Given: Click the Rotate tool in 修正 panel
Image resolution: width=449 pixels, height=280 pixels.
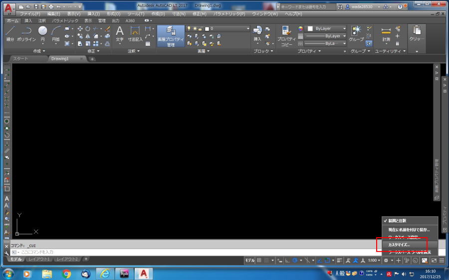Looking at the screenshot, I should pos(88,28).
